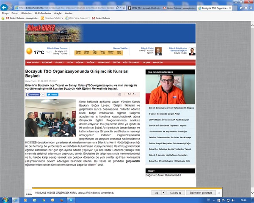Click the man in orange jacket photo
This screenshot has height=203, width=254.
tap(170, 89)
